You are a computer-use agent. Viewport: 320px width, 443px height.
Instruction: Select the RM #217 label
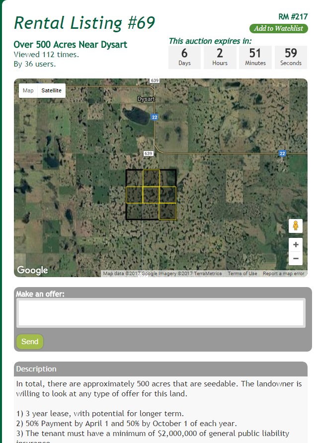(293, 17)
